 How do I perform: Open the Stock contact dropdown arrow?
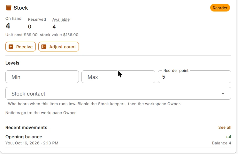tap(223, 93)
